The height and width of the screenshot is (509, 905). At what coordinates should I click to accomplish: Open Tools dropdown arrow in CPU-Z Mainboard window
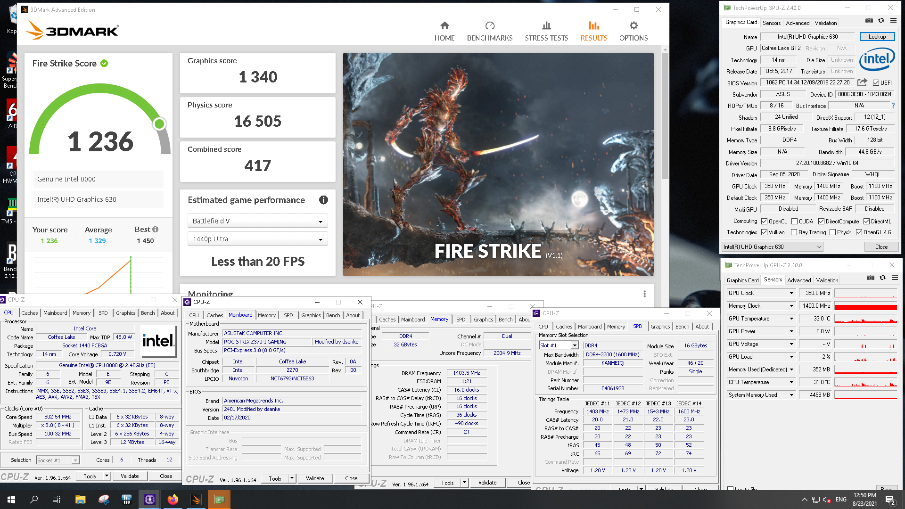point(292,478)
